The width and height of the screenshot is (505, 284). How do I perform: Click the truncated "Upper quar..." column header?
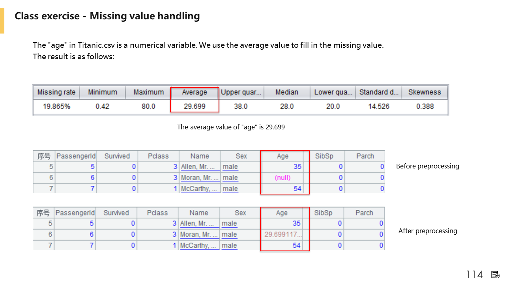click(241, 92)
